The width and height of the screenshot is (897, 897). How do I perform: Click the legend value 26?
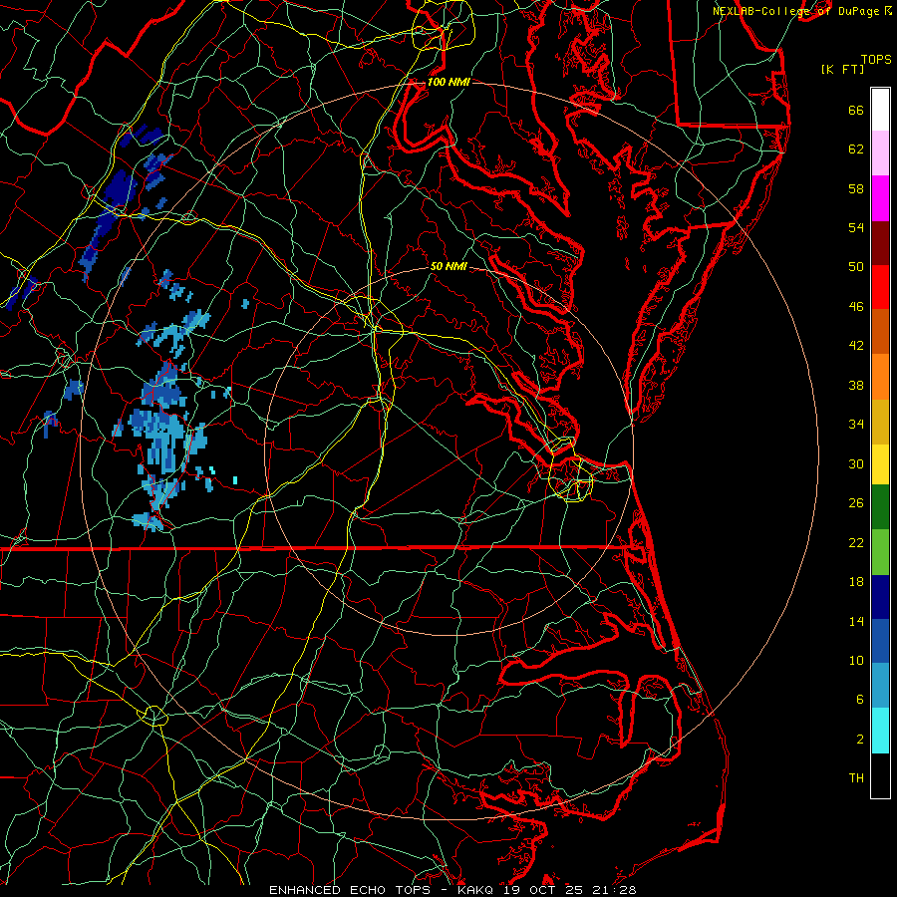tap(856, 503)
